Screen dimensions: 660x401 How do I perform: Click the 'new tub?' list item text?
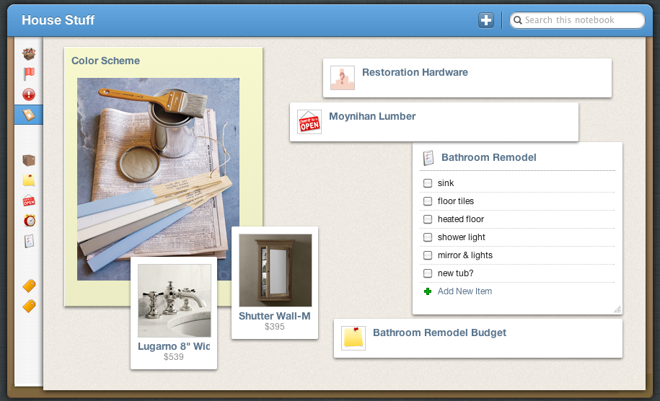(x=455, y=273)
